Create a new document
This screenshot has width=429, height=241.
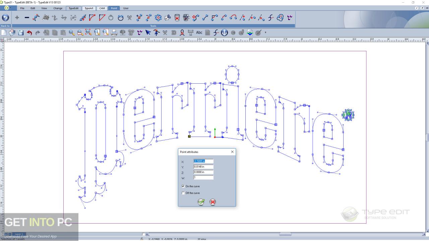tap(4, 32)
